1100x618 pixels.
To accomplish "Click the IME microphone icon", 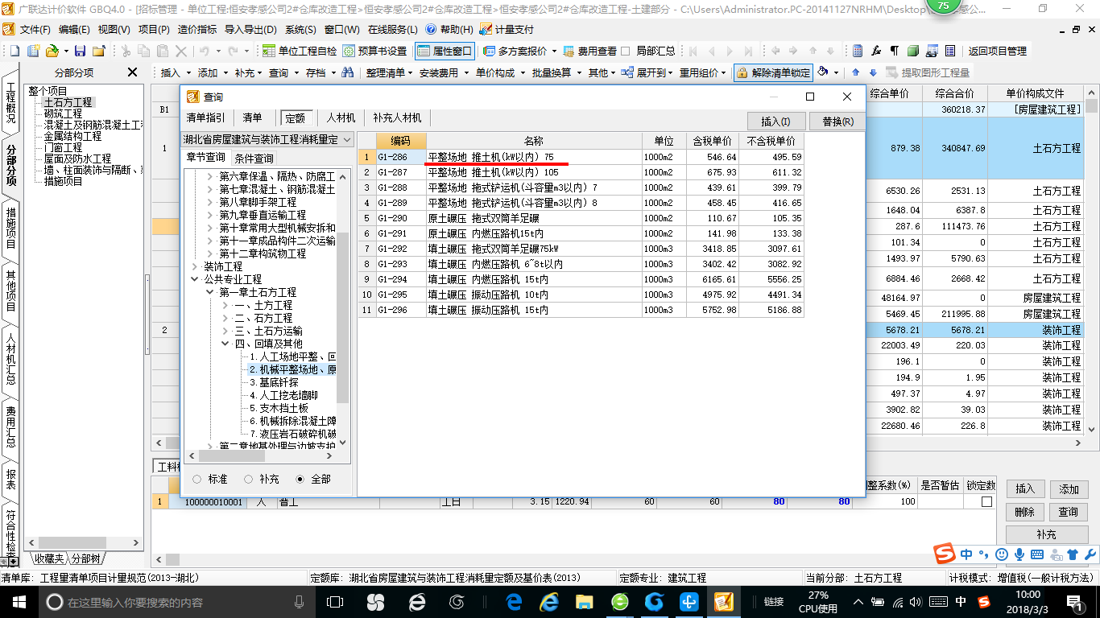I will (x=1019, y=554).
